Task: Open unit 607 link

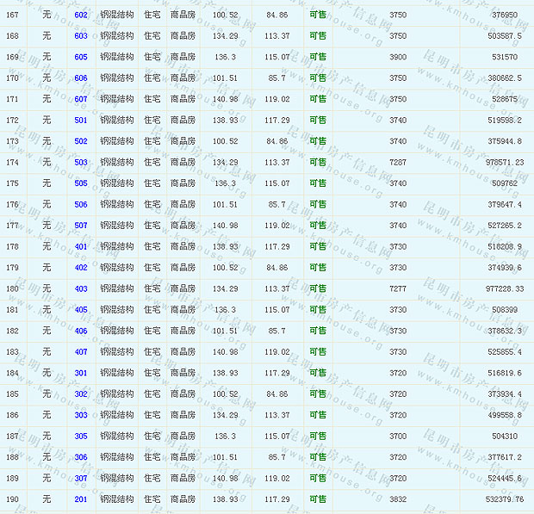Action: point(81,99)
